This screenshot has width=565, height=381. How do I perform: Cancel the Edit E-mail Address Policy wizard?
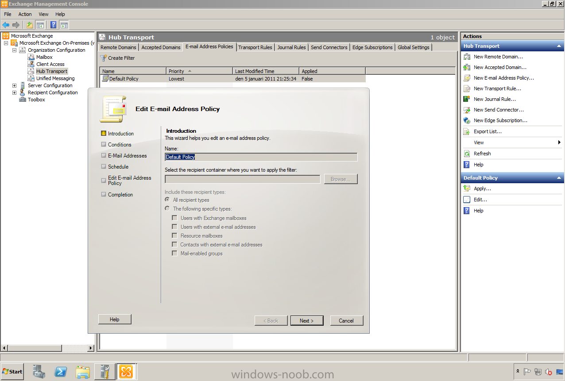tap(346, 321)
